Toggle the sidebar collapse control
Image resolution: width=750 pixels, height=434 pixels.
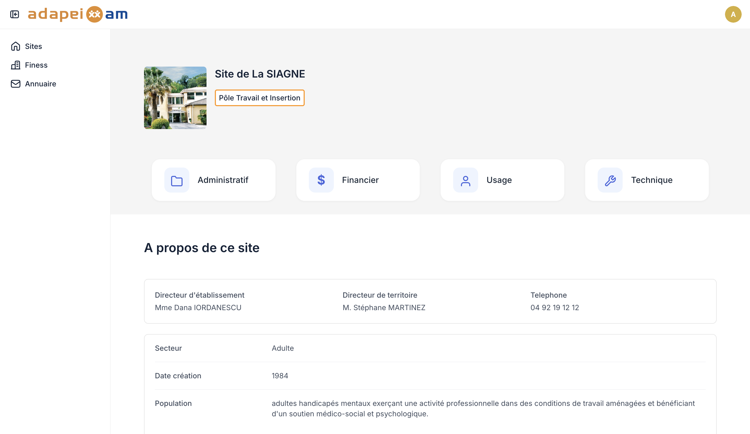15,14
